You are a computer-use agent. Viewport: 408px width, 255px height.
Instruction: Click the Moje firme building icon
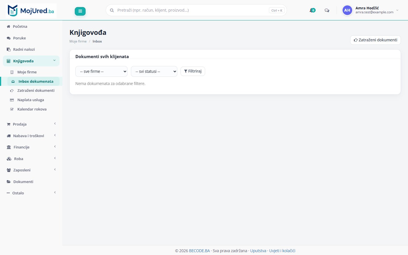coord(12,72)
